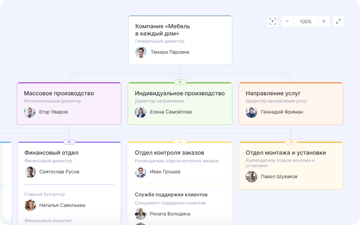Image resolution: width=360 pixels, height=225 pixels.
Task: Select Павел Шуваков in the installation department
Action: (x=279, y=177)
